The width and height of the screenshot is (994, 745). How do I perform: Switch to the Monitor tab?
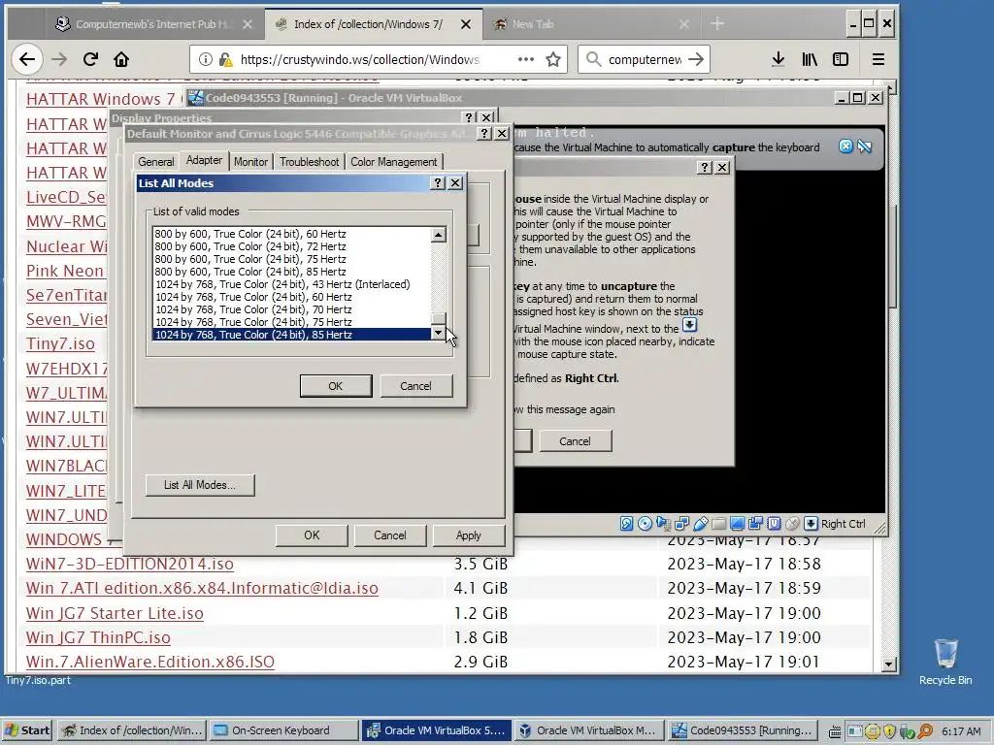tap(250, 162)
